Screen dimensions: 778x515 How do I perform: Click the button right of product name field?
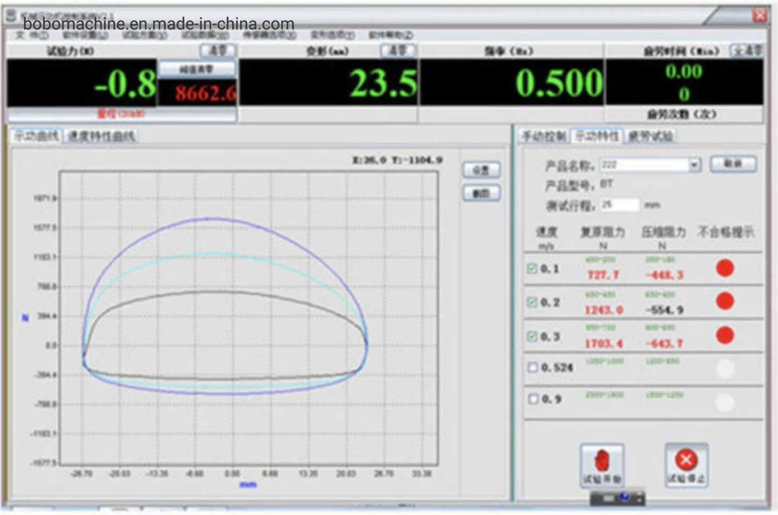[x=733, y=164]
